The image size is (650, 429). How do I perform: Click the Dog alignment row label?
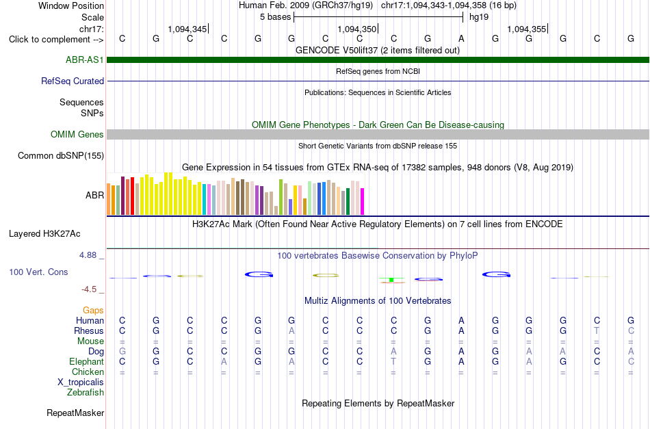(96, 352)
